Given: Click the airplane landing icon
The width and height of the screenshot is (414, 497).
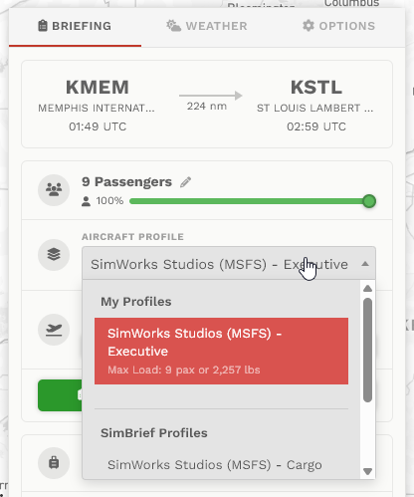Looking at the screenshot, I should (x=54, y=330).
